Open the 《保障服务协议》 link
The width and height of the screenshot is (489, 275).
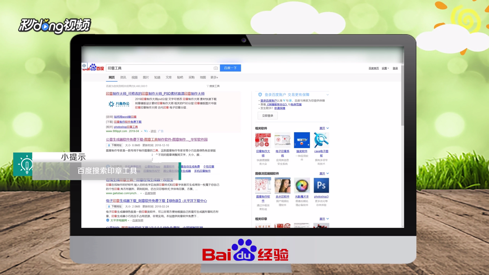point(277,105)
